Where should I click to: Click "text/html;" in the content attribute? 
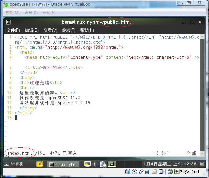141,57
